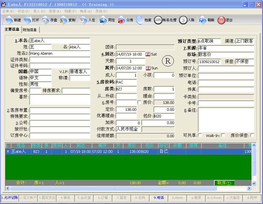Open the 国籍 field showing 中国

click(41, 72)
